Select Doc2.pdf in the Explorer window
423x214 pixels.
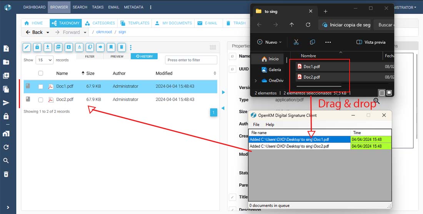(x=311, y=77)
